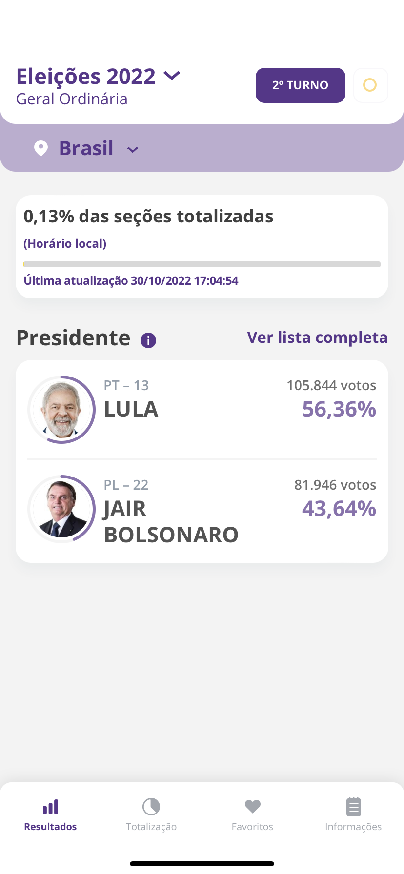Tap the Favoritos heart icon

[x=252, y=807]
